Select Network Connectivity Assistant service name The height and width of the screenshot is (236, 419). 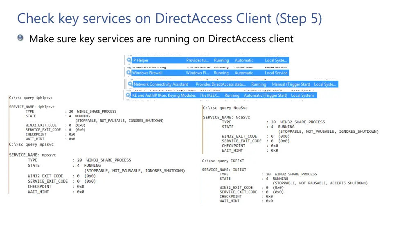click(x=161, y=84)
